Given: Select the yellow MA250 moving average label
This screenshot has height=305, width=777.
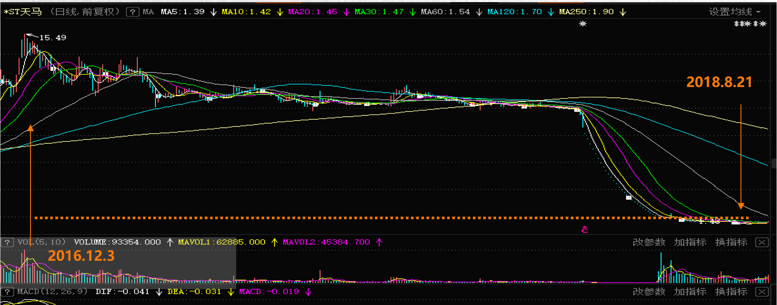Looking at the screenshot, I should (x=586, y=12).
